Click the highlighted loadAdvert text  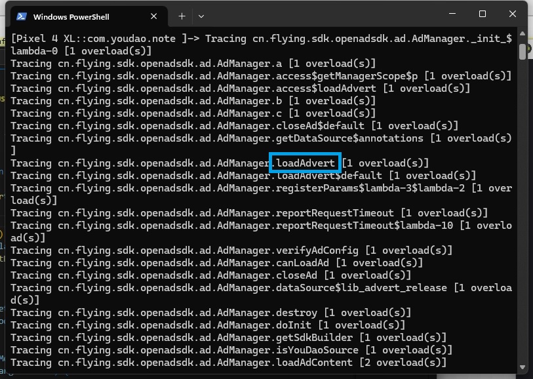pos(306,163)
